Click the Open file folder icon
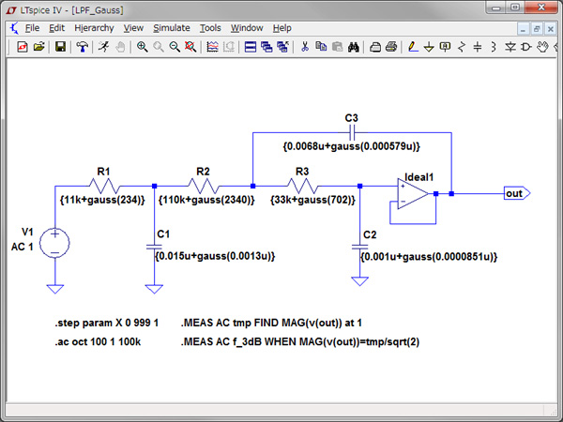The image size is (563, 422). (x=39, y=46)
